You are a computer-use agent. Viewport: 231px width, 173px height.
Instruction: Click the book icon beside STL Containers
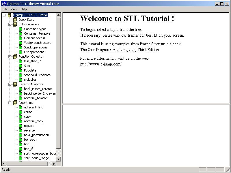pyautogui.click(x=15, y=24)
